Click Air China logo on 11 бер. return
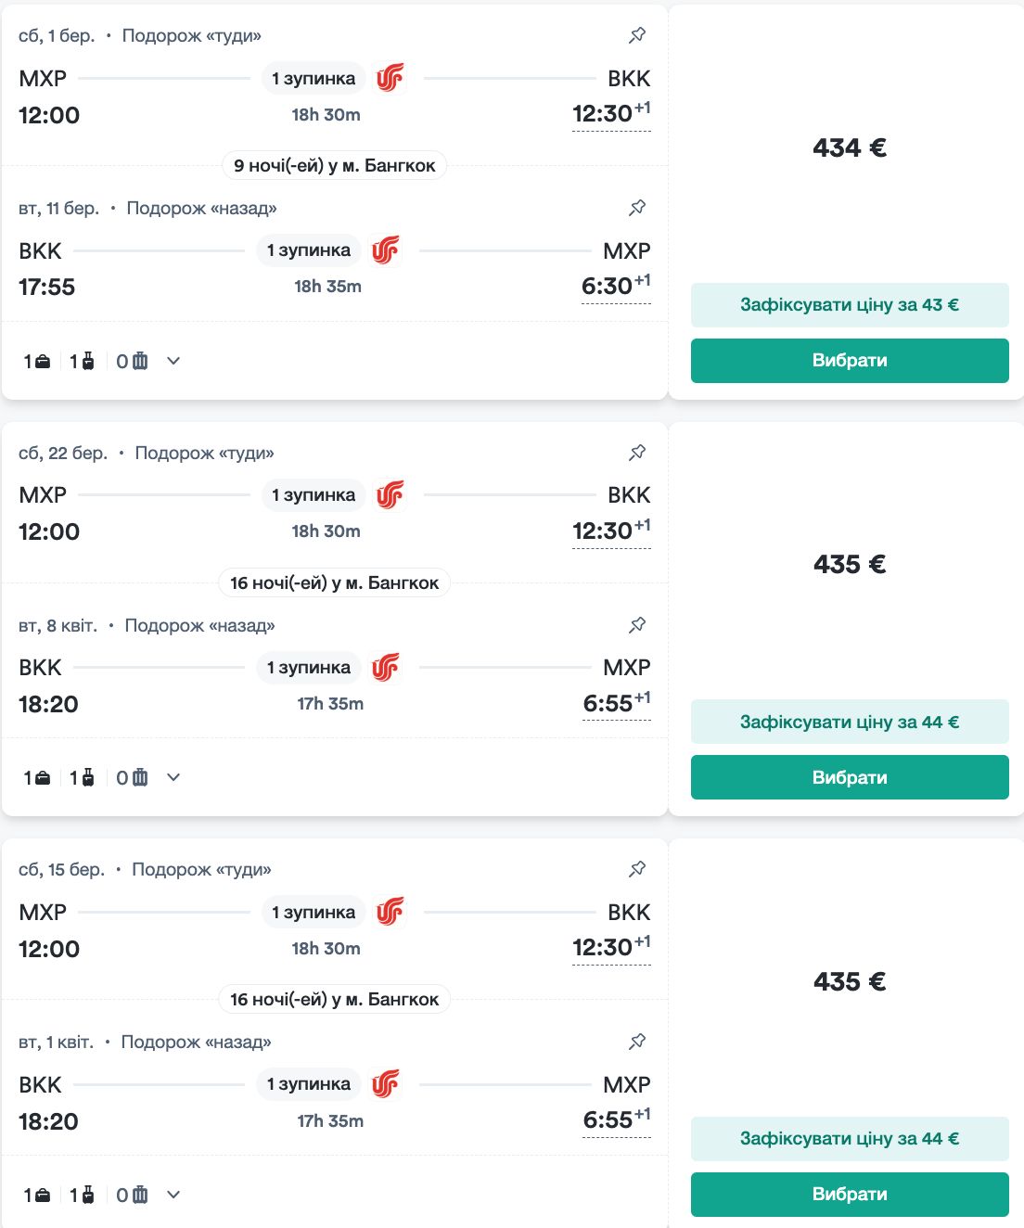The image size is (1024, 1228). [386, 250]
